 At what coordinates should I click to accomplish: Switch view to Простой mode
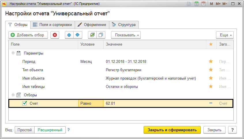25,130
